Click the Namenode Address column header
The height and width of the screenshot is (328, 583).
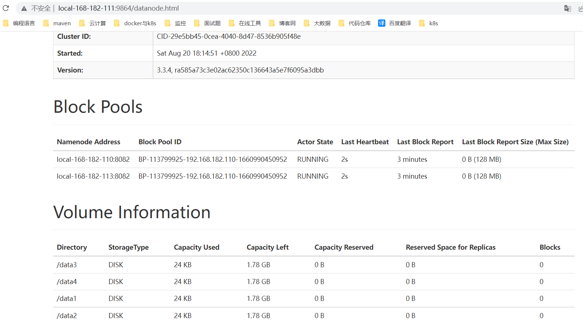(89, 142)
